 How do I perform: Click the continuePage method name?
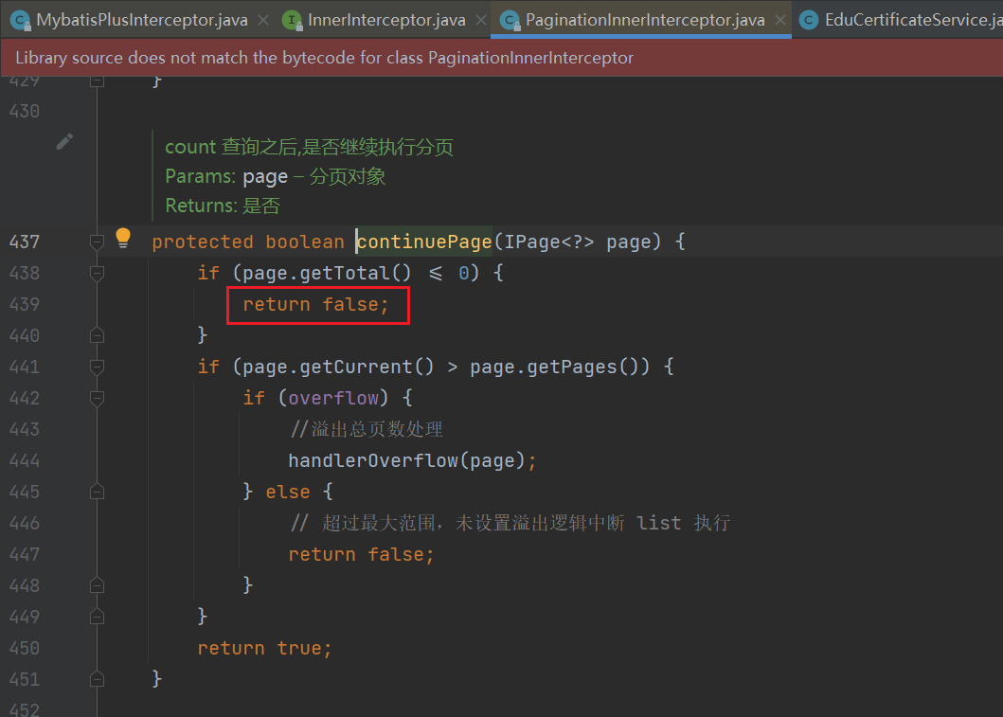pyautogui.click(x=424, y=242)
